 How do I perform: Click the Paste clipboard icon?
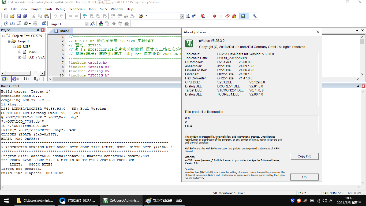[x=46, y=16]
